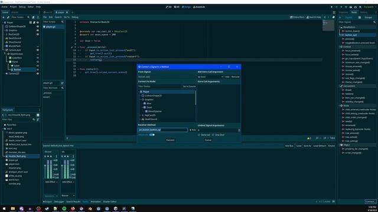Toggle visibility of Camera2D node

click(38, 74)
